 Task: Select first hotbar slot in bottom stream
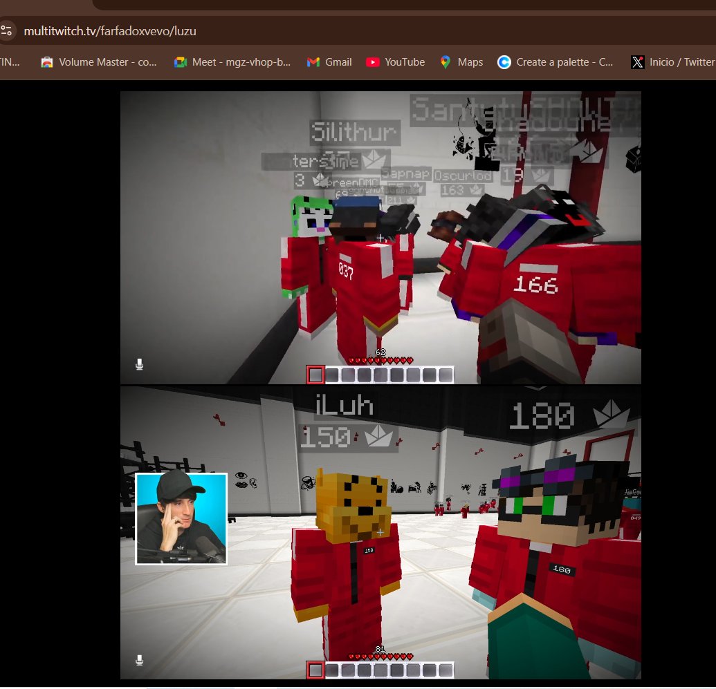click(315, 670)
